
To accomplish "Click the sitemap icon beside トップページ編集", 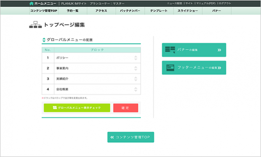I will click(35, 25).
